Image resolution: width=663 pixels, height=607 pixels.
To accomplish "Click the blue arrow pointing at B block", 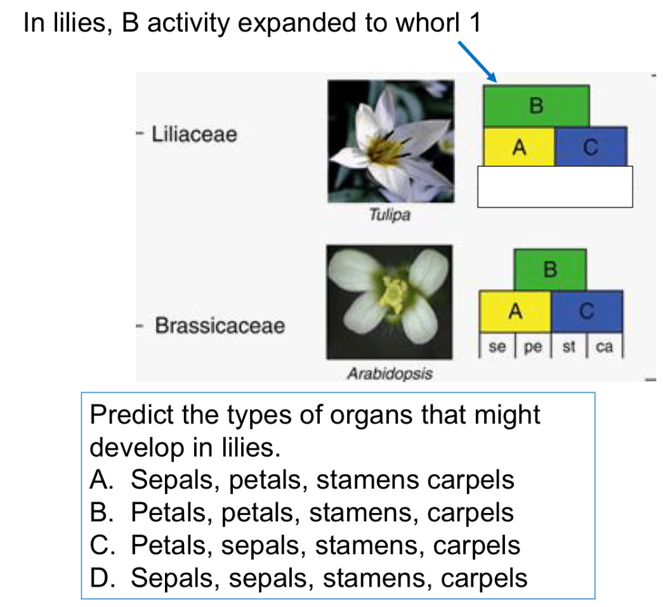I will (477, 62).
